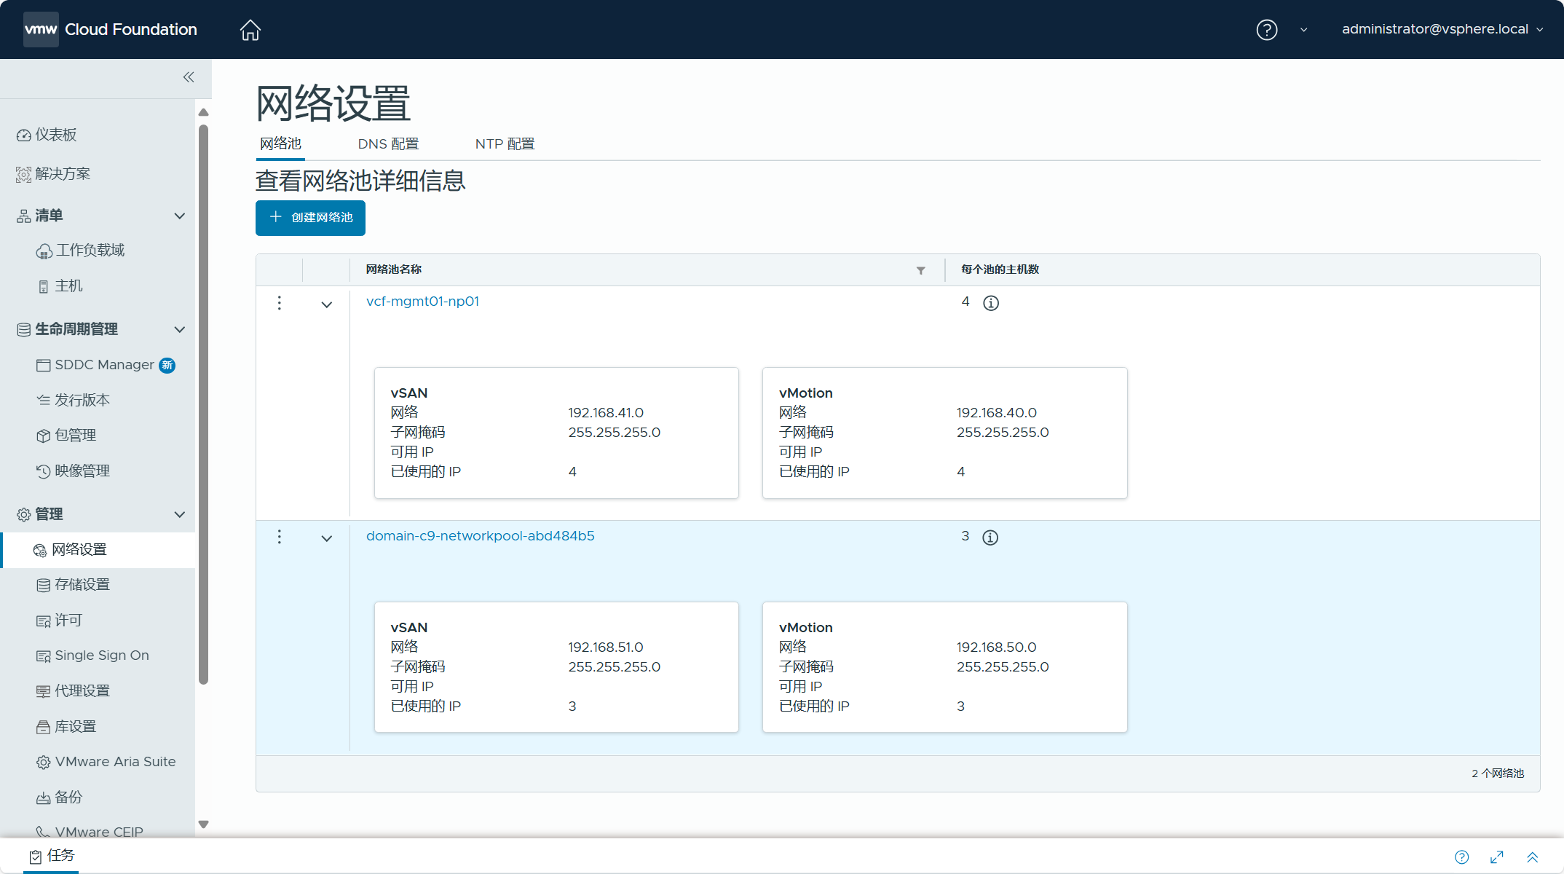
Task: Open the 任务 tasks panel tab
Action: pos(52,856)
